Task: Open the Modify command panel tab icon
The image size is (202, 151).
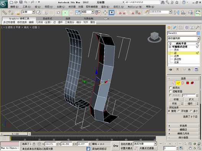Action: [175, 27]
